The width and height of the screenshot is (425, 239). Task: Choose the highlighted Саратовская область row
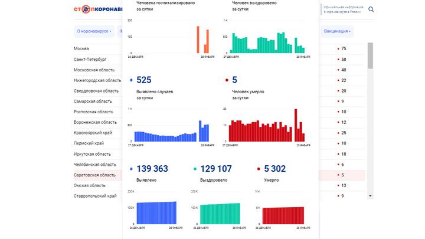[x=94, y=175]
